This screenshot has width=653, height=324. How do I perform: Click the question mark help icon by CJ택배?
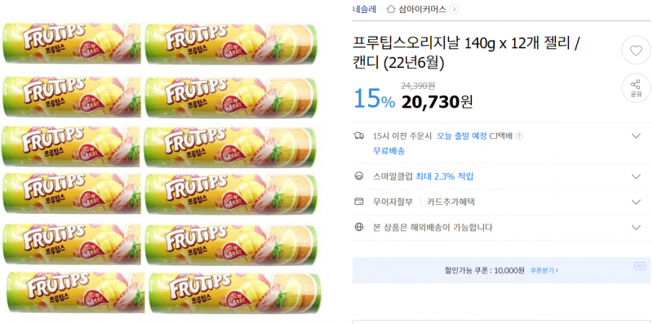point(519,135)
